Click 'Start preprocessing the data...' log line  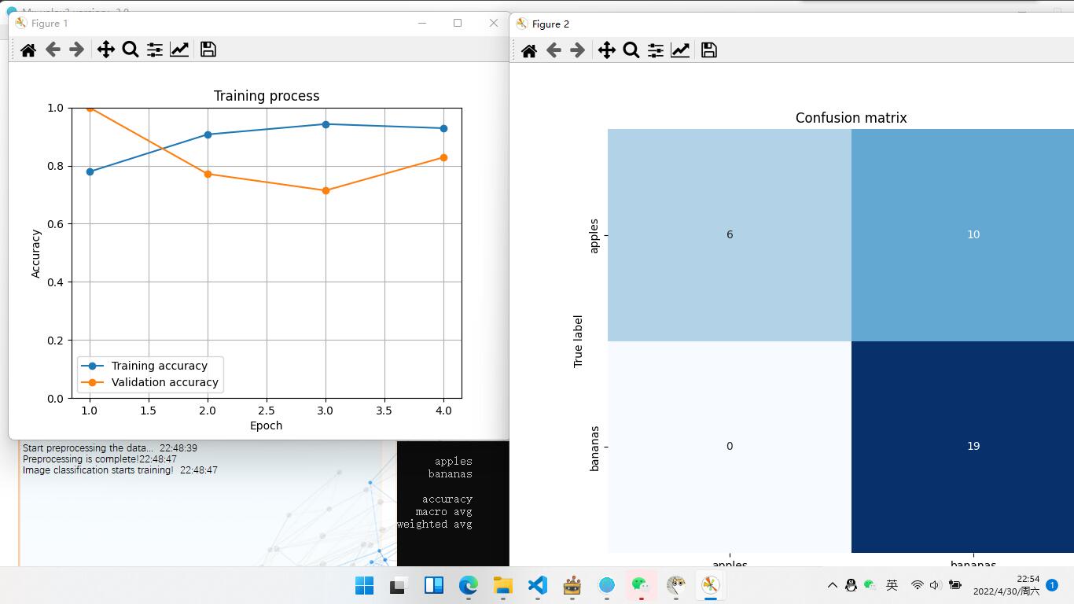pos(110,448)
